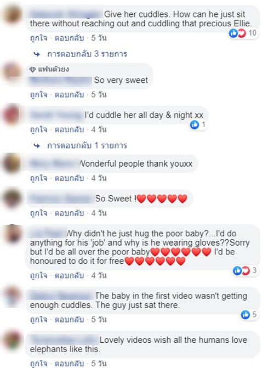Open reactions showing 3 on gloves comment

point(244,270)
